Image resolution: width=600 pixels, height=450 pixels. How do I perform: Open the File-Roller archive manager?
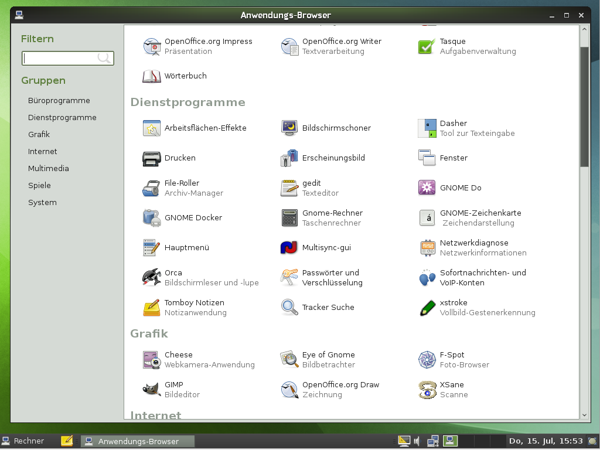[152, 188]
